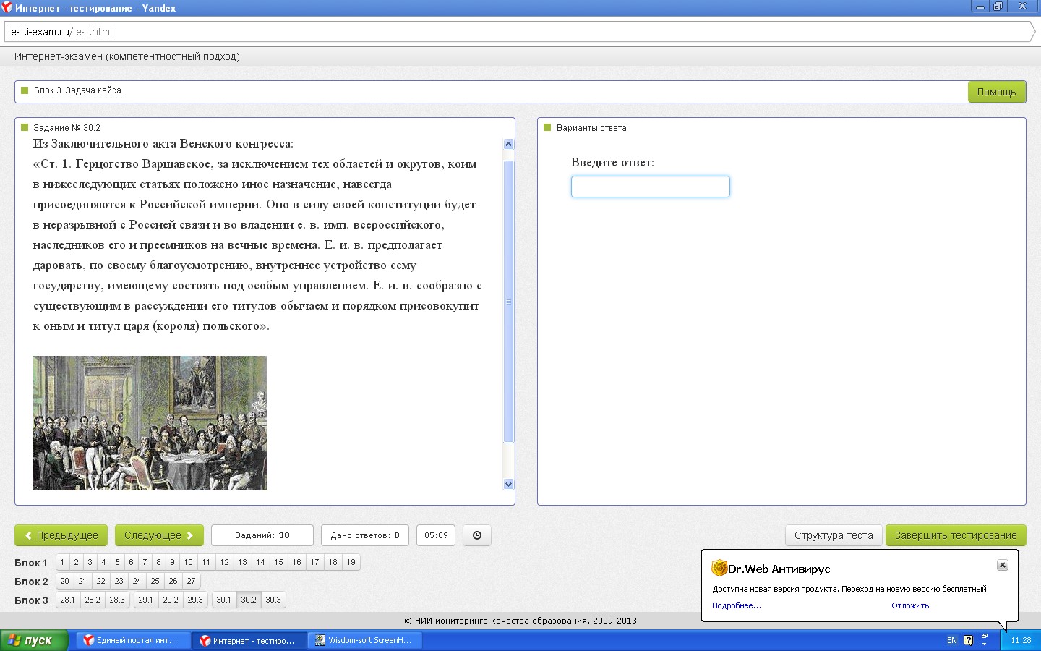Open question 28.3 in Блок 3
1041x651 pixels.
[x=117, y=600]
